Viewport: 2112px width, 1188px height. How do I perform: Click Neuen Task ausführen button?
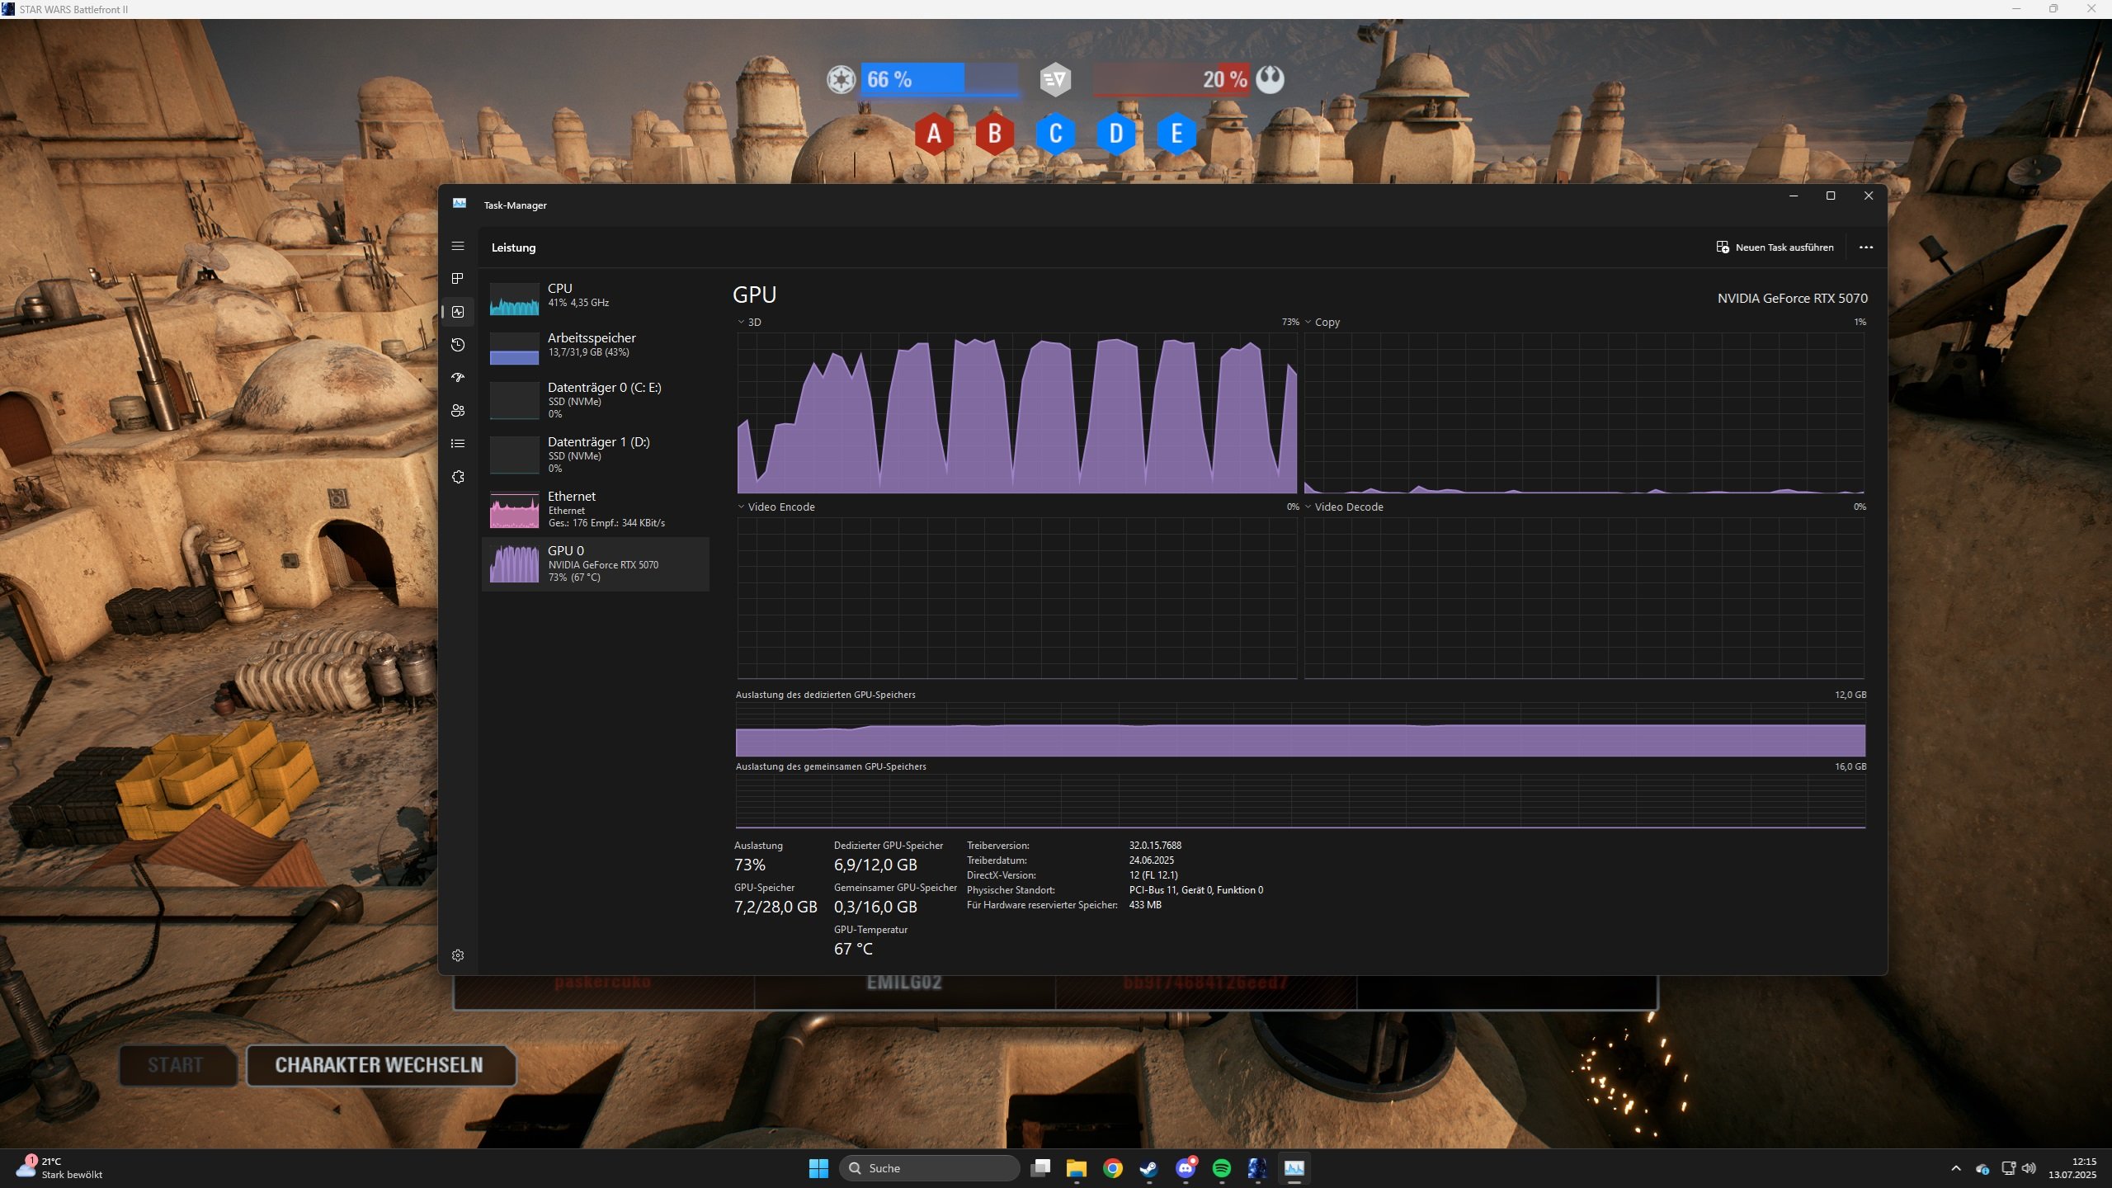tap(1775, 247)
